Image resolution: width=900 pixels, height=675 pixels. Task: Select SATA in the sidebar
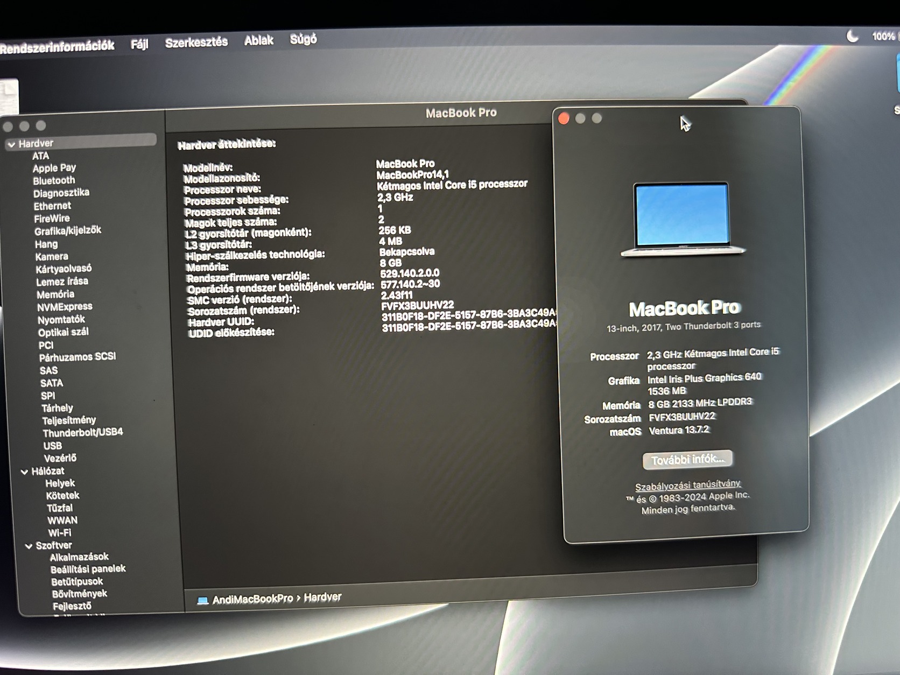[x=52, y=383]
